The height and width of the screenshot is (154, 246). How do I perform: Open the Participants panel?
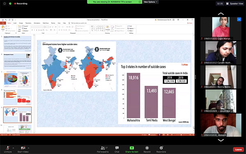coord(103,149)
